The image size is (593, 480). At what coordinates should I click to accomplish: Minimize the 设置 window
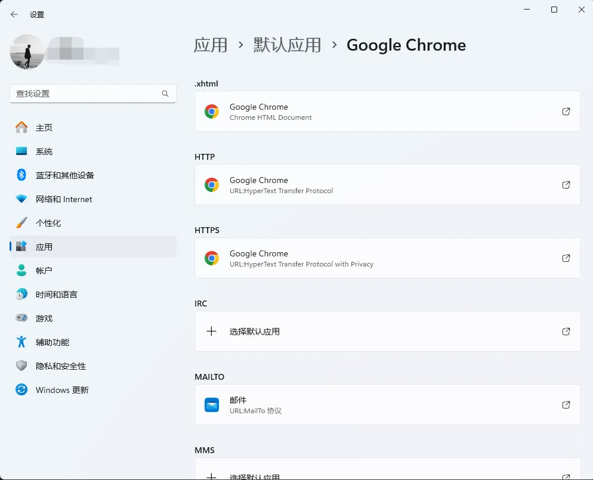click(x=527, y=10)
